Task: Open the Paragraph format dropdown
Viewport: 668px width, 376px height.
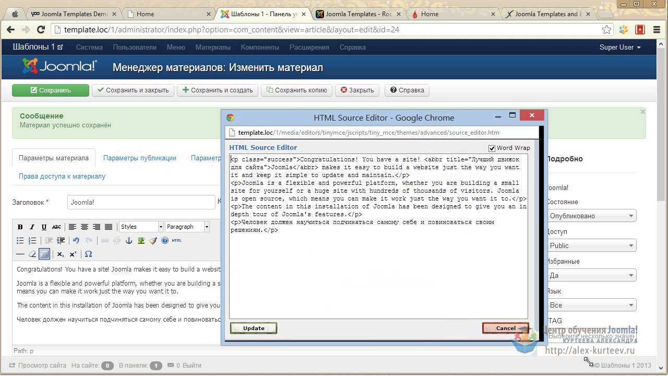Action: point(187,227)
